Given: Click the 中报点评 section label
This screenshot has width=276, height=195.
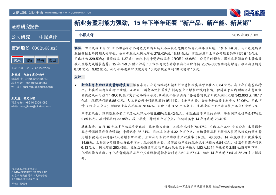Looking at the screenshot, I should pos(86,34).
